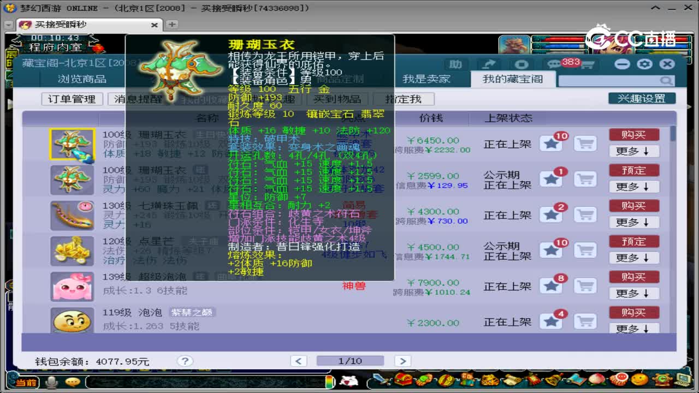The width and height of the screenshot is (699, 393).
Task: Buy the ¥4300.00 七璜珠玉佩 item
Action: 634,206
